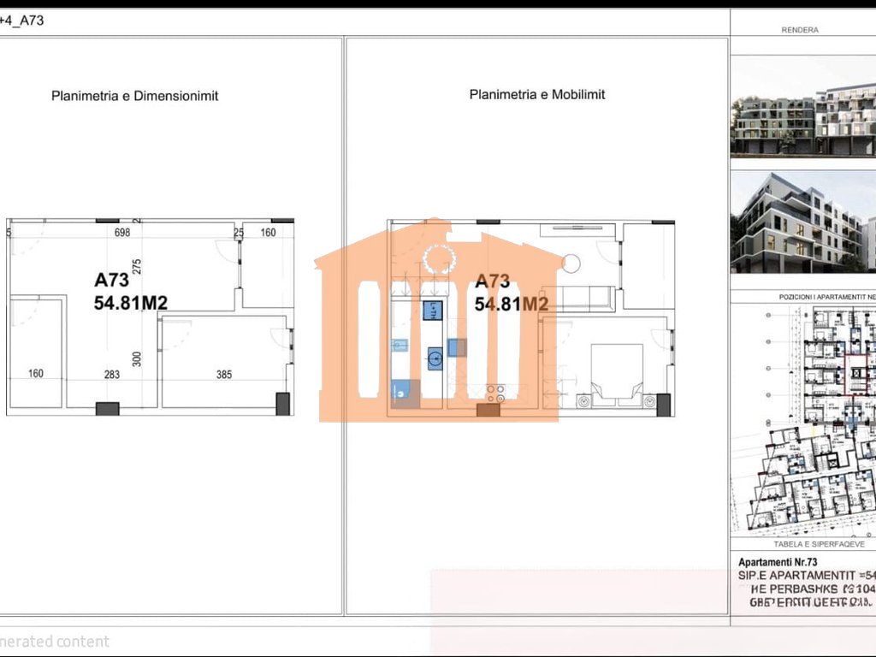Click the 385 dimension label

pos(223,374)
